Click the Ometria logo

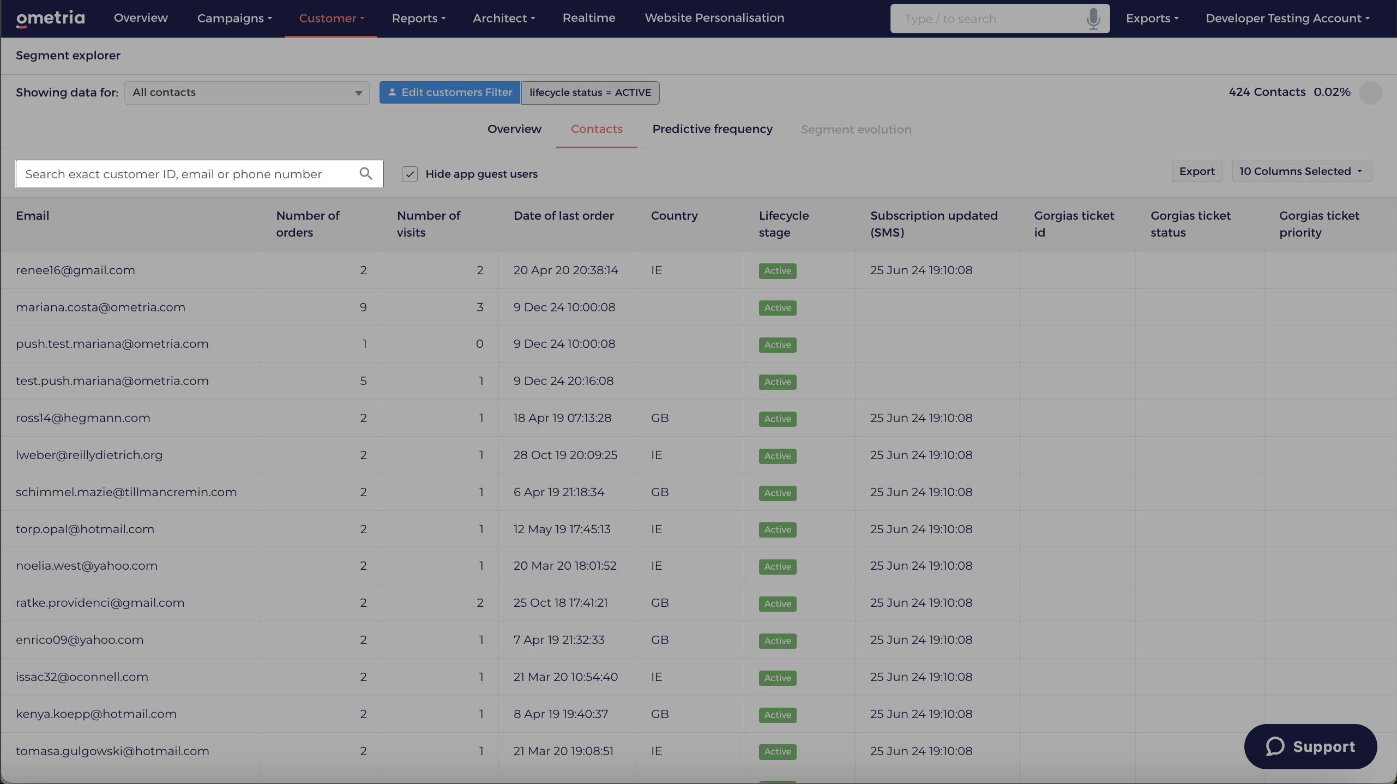[51, 18]
